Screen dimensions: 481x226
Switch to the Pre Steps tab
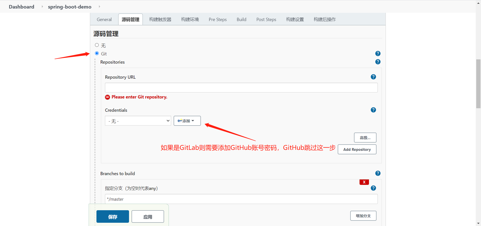(218, 20)
